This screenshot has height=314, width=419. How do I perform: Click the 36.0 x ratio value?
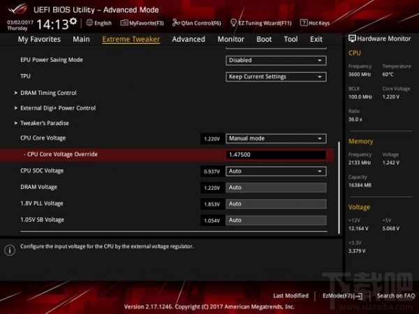click(355, 119)
